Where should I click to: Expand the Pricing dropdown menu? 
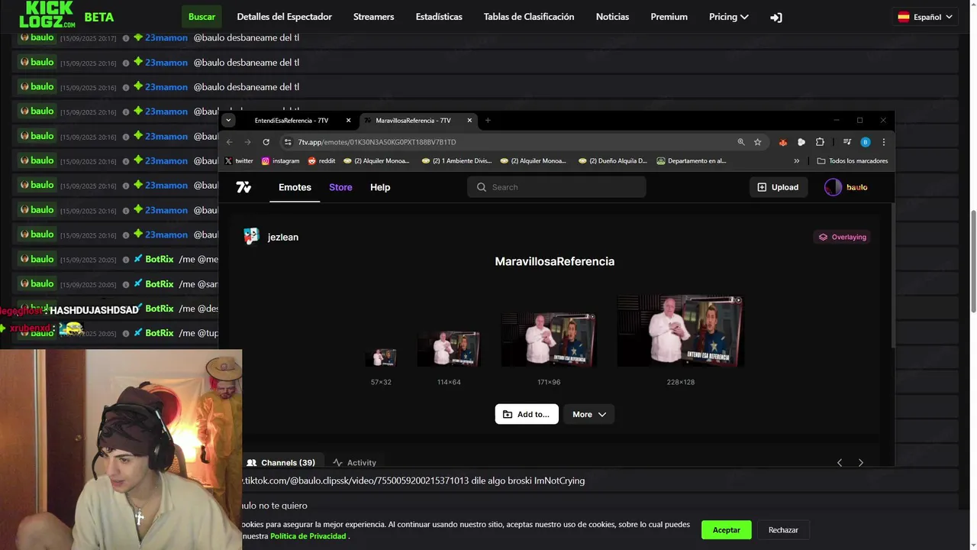728,17
